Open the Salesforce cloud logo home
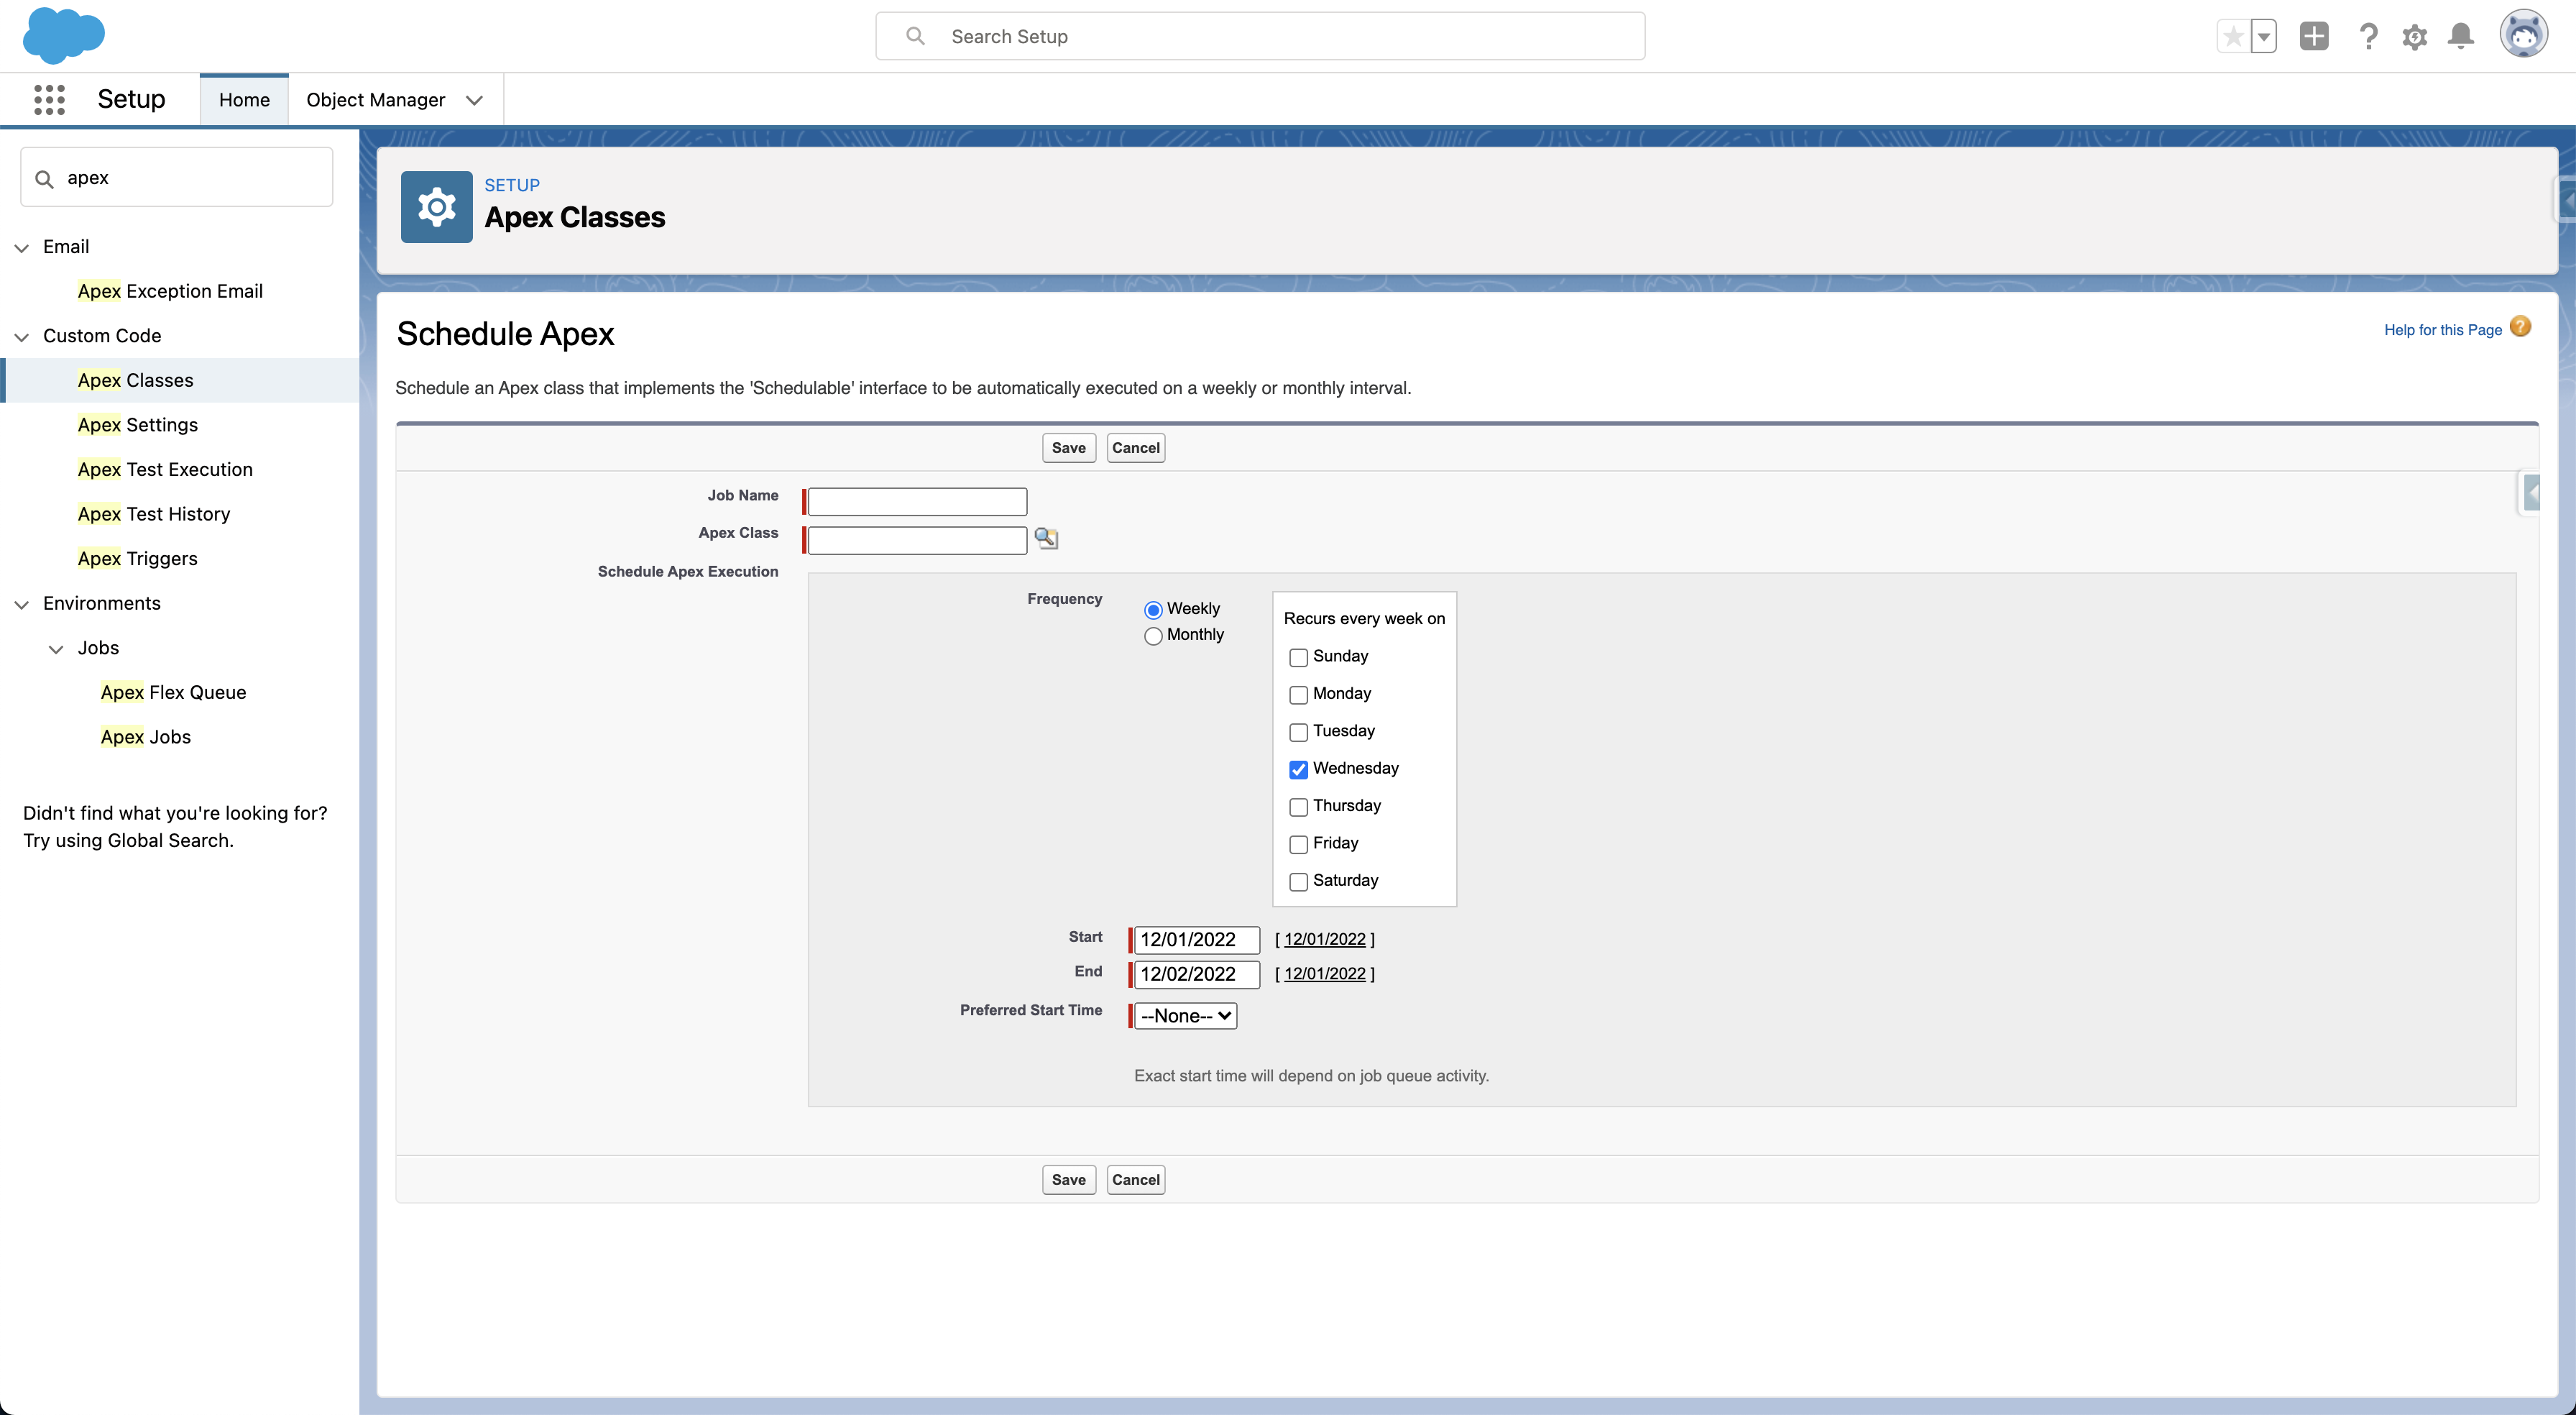The image size is (2576, 1415). [x=64, y=36]
